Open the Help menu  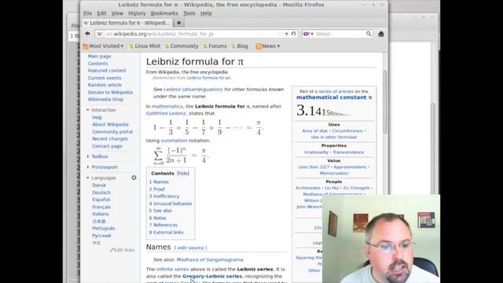tap(206, 13)
